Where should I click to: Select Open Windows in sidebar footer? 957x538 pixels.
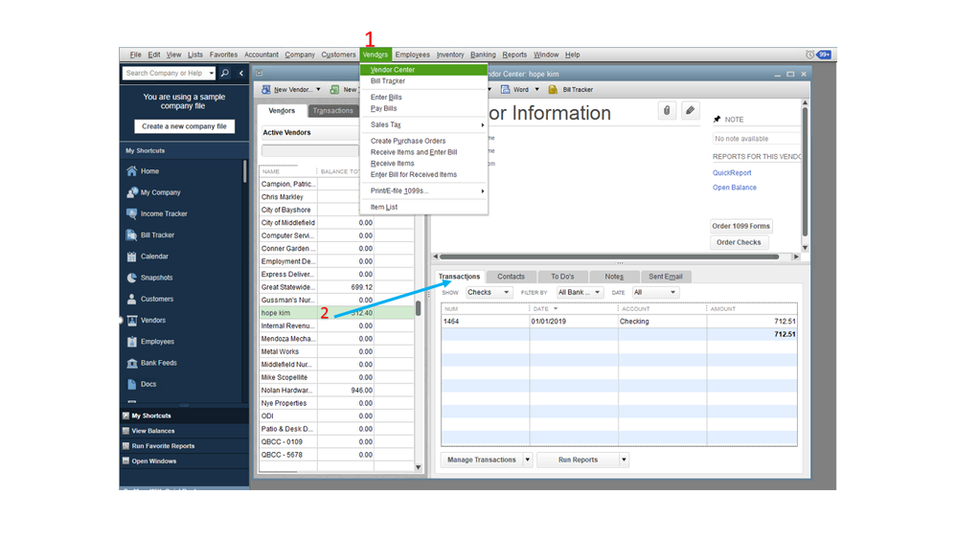tap(154, 461)
